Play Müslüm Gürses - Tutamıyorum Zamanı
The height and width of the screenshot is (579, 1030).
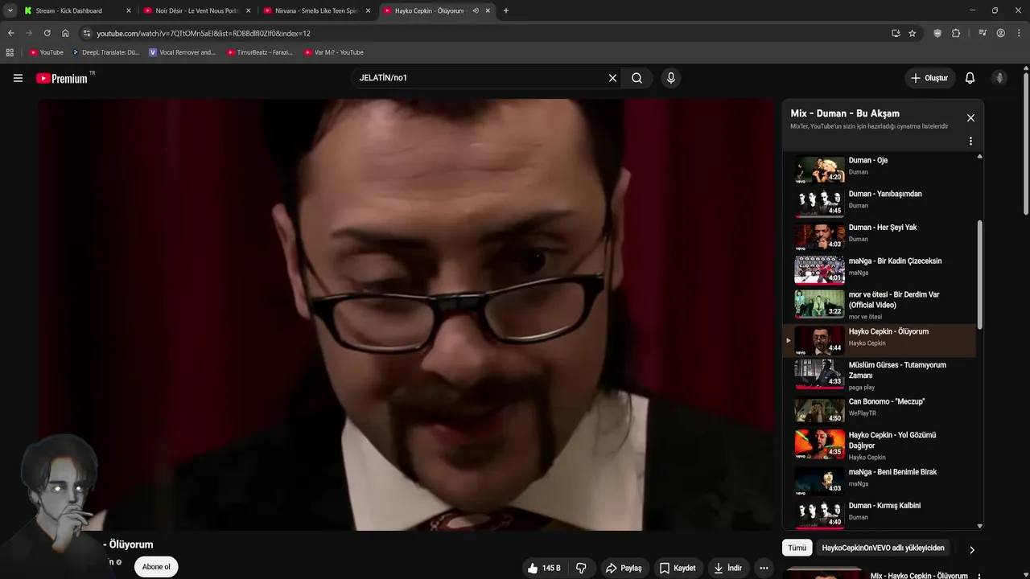(x=880, y=376)
